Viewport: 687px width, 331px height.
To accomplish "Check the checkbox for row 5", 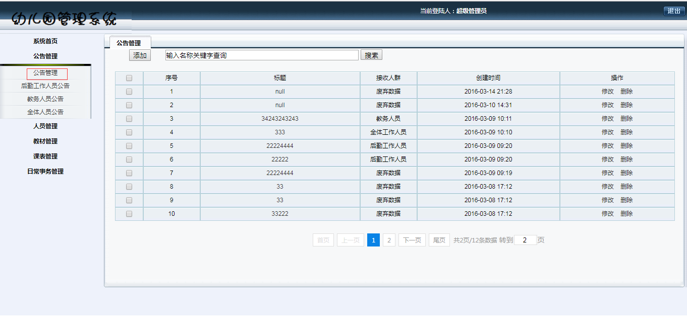I will [129, 146].
